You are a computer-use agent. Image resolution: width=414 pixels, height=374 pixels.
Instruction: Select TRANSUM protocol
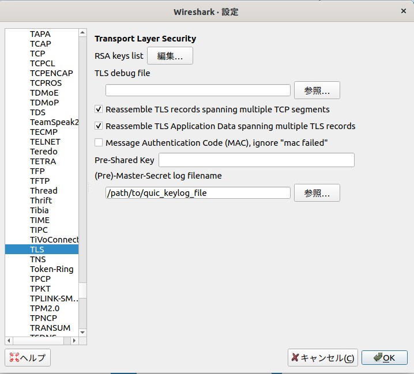click(x=50, y=328)
